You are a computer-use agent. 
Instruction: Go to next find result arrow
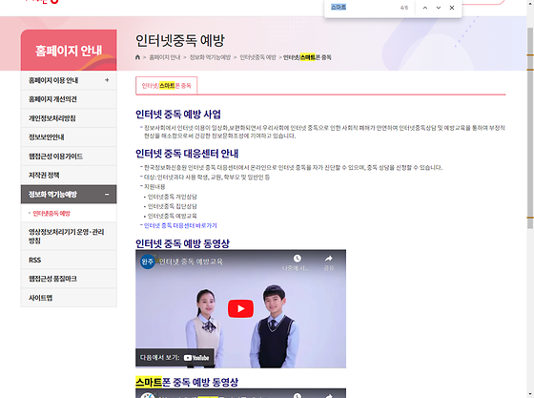439,8
